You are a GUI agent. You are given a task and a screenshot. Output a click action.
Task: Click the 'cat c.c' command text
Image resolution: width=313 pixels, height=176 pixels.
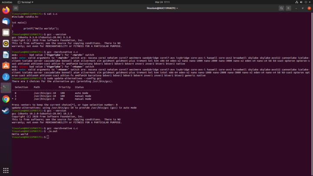point(52,14)
